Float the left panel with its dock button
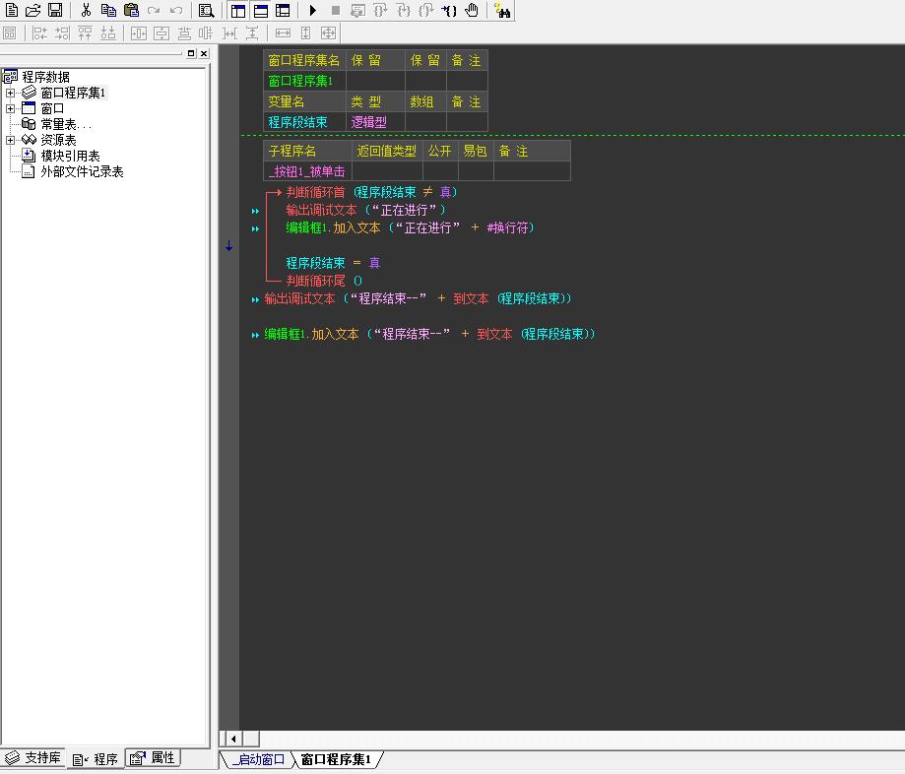Image resolution: width=905 pixels, height=774 pixels. [x=191, y=53]
